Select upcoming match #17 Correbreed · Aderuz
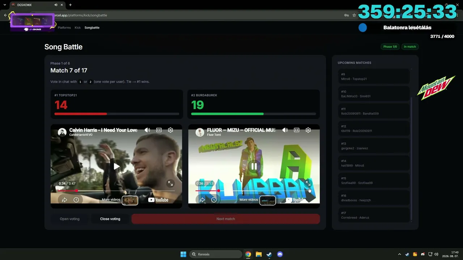463x260 pixels. (374, 215)
